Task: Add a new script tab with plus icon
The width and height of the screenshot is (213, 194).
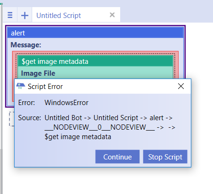Action: click(x=25, y=15)
